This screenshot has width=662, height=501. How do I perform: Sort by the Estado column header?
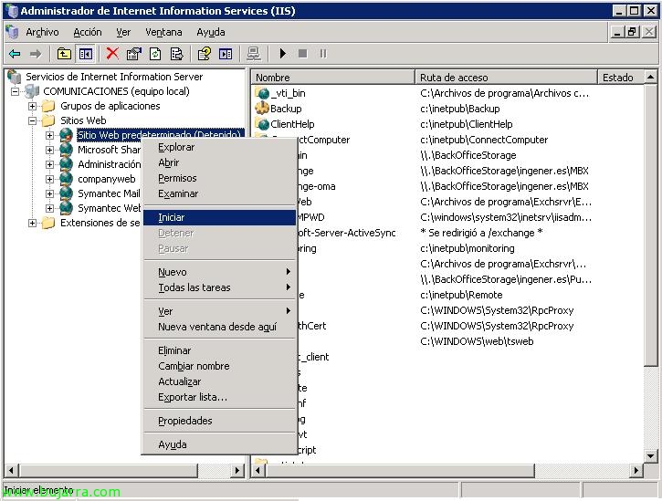pos(621,78)
